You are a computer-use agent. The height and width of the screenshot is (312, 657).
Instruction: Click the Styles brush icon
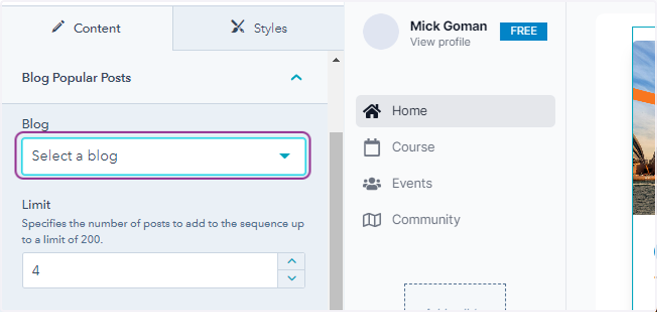[238, 27]
